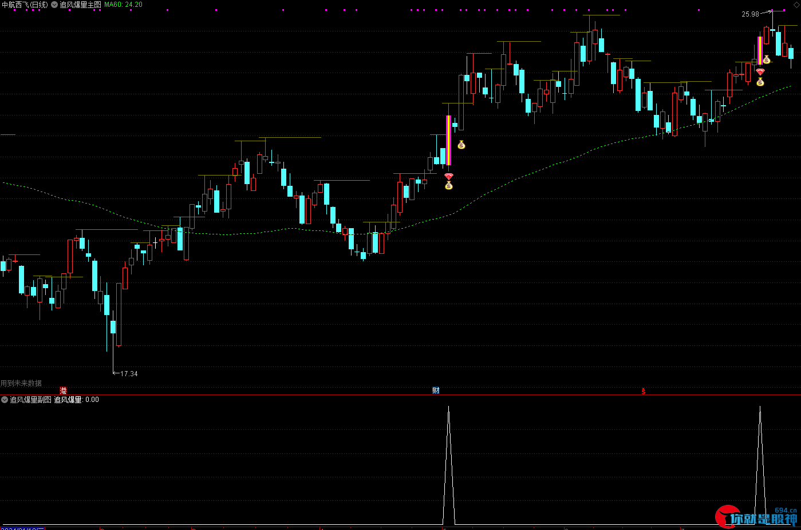Click the second white spike in sub-chart
Viewport: 801px width, 530px height.
(x=760, y=464)
